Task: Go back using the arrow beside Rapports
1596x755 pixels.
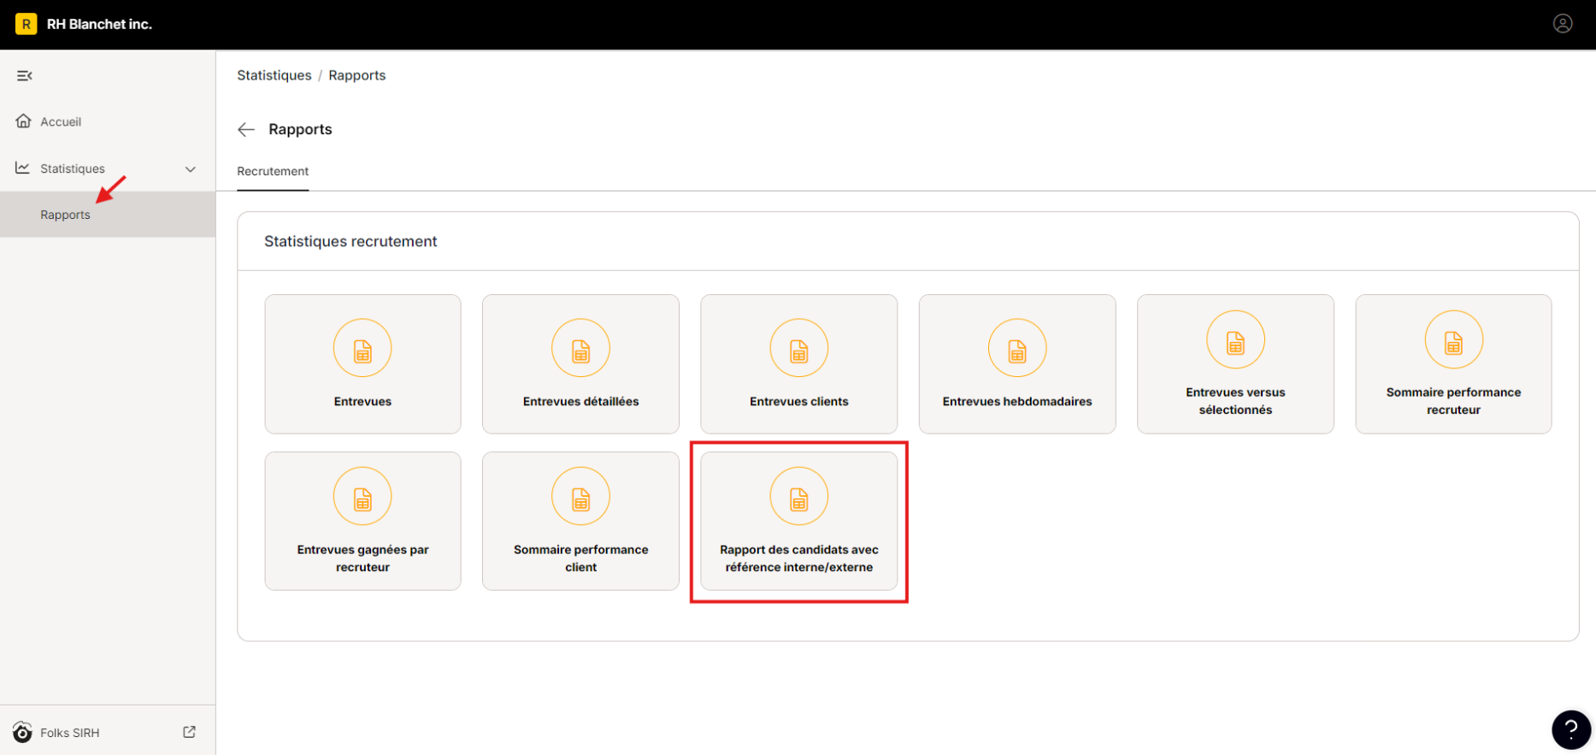Action: tap(246, 129)
